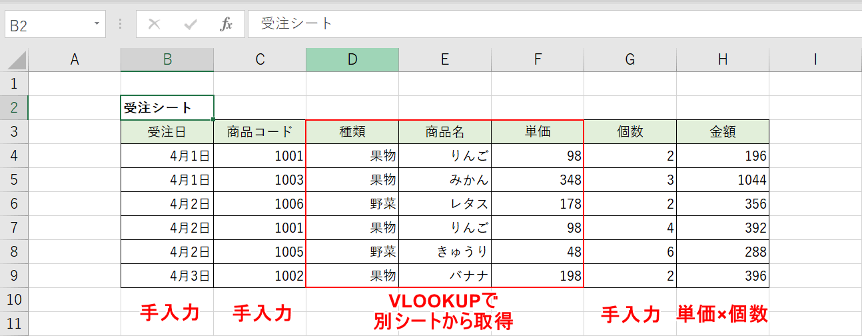
Task: Click the confirm checkmark formula bar icon
Action: [x=191, y=25]
